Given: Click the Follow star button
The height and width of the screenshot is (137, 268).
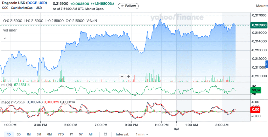Looking at the screenshot, I should pos(128,6).
